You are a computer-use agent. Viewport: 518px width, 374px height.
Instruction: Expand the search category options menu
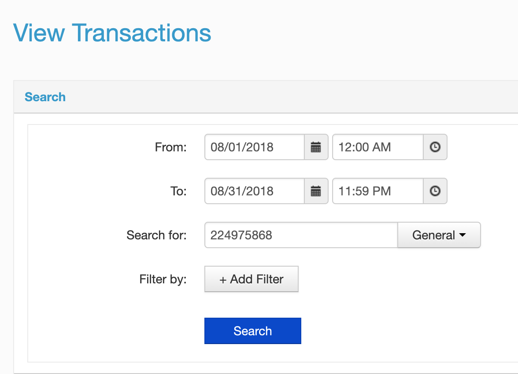pos(439,235)
